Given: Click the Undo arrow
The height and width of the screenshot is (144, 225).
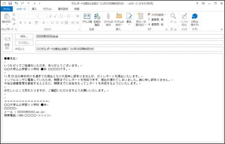Looking at the screenshot, I should [x=16, y=3].
